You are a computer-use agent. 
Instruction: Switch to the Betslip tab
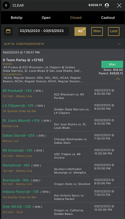tap(17, 18)
